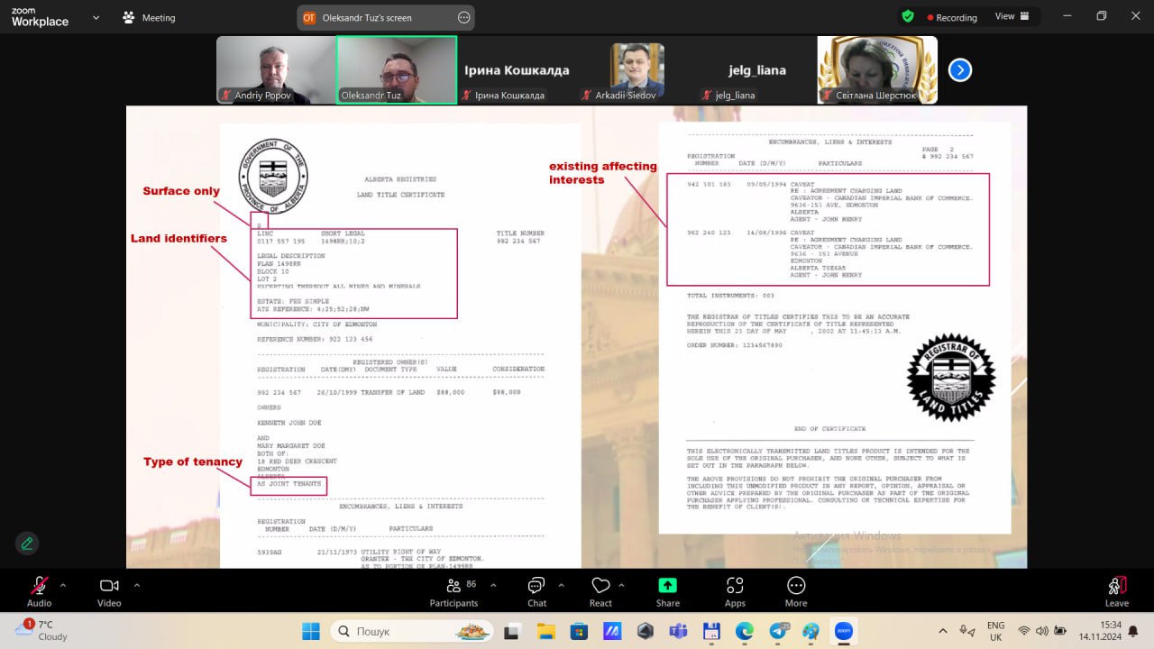Expand the audio options chevron beside Audio

pos(63,585)
